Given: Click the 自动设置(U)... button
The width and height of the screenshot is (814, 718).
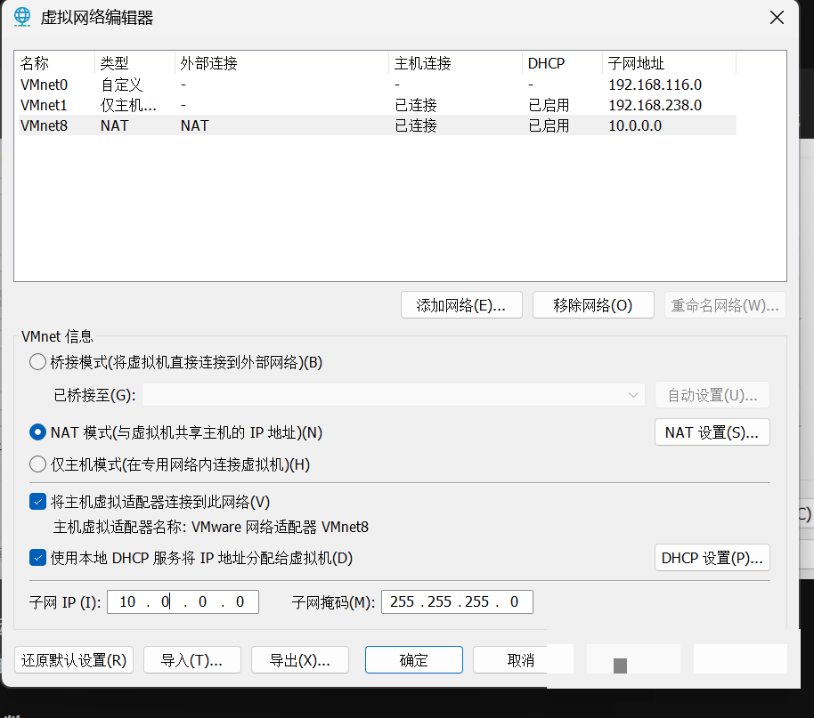Looking at the screenshot, I should click(x=712, y=395).
